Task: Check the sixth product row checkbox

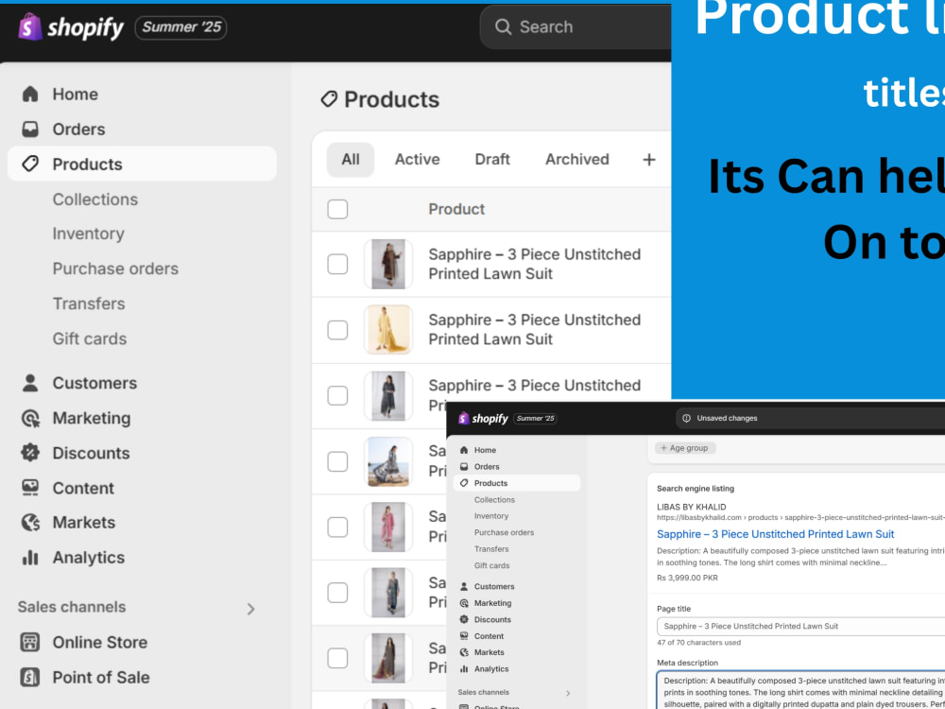Action: click(337, 593)
